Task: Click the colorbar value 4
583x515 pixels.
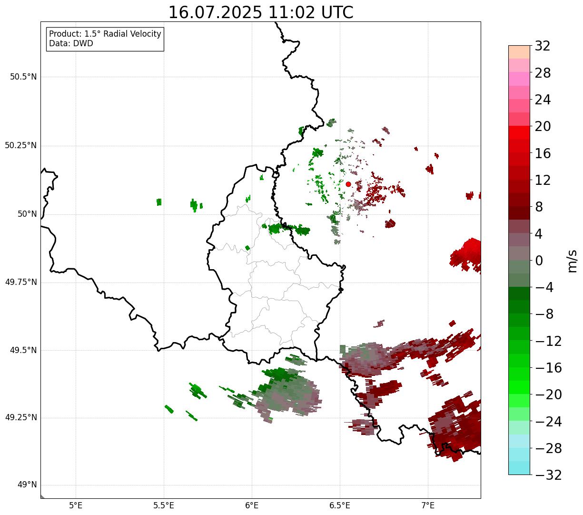Action: (x=539, y=233)
